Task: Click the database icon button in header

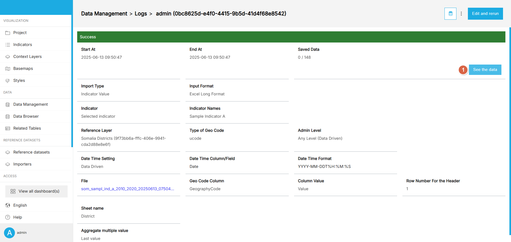Action: [x=450, y=14]
